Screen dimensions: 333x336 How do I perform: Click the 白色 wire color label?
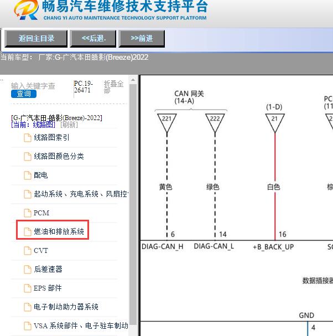tap(273, 187)
